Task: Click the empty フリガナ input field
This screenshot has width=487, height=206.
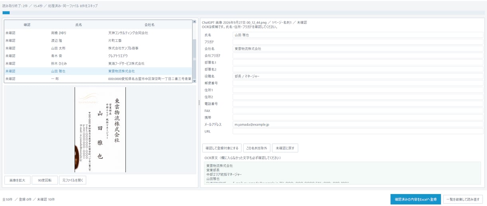Action: [x=358, y=42]
